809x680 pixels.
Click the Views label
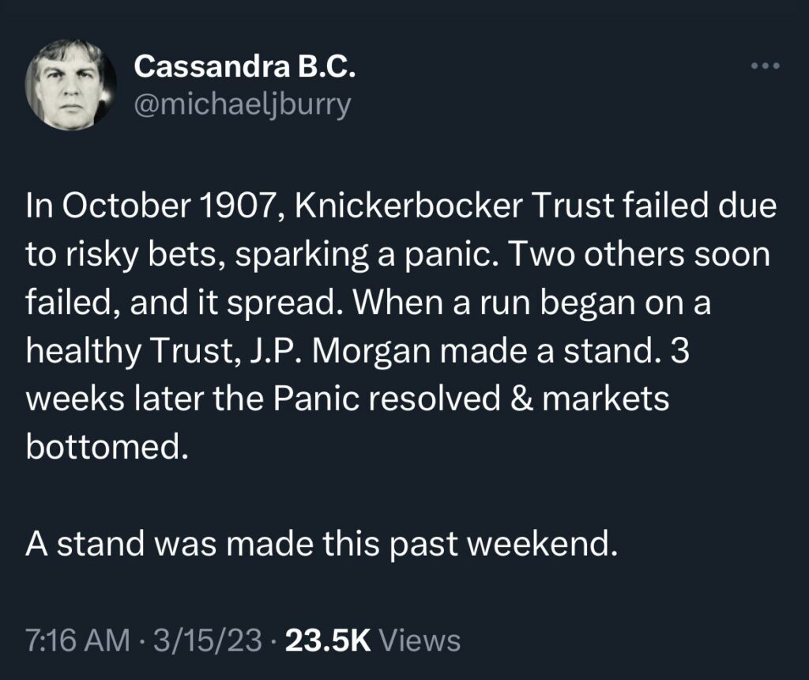(x=420, y=639)
